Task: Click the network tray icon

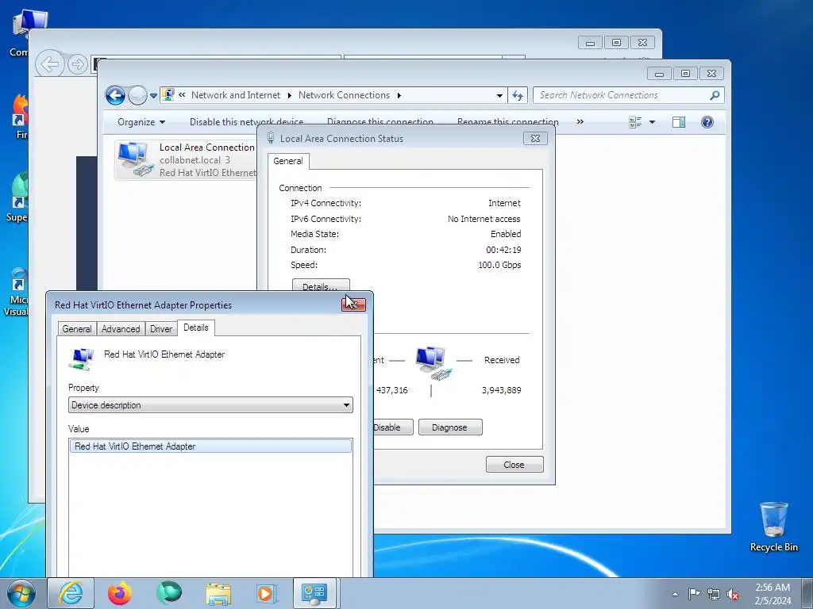Action: click(x=714, y=594)
